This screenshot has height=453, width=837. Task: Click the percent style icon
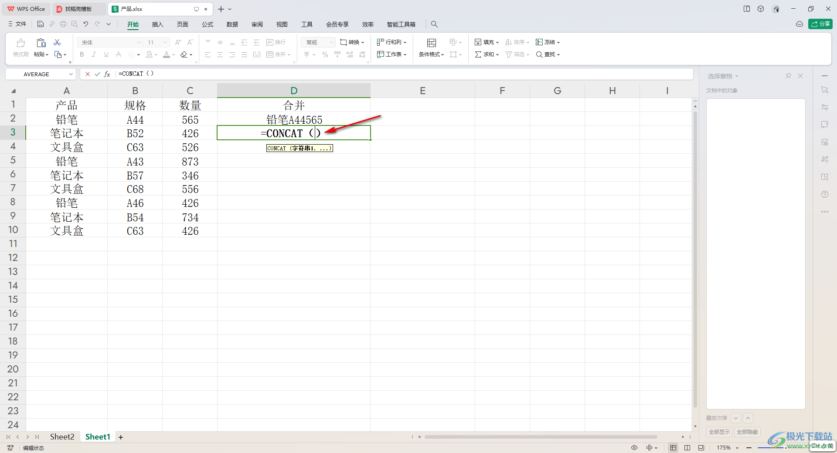pos(325,54)
